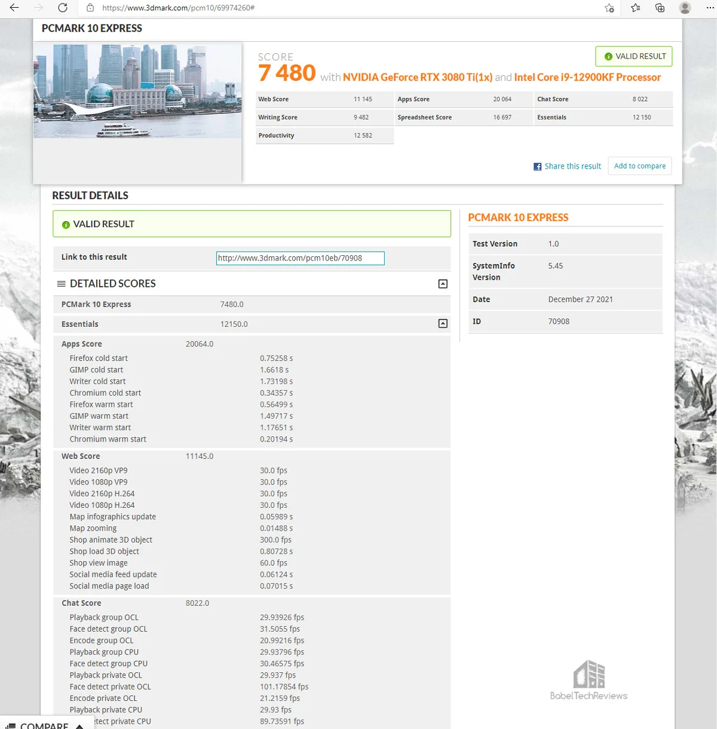Click the overall score 7 480

pos(287,73)
